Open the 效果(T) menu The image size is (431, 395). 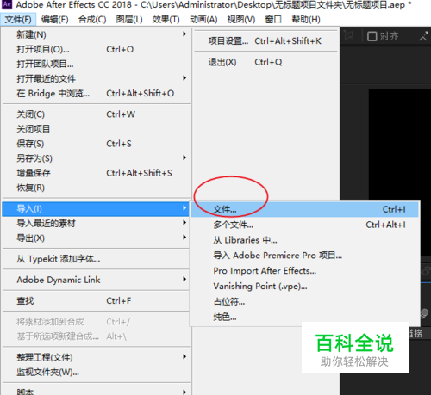[166, 20]
